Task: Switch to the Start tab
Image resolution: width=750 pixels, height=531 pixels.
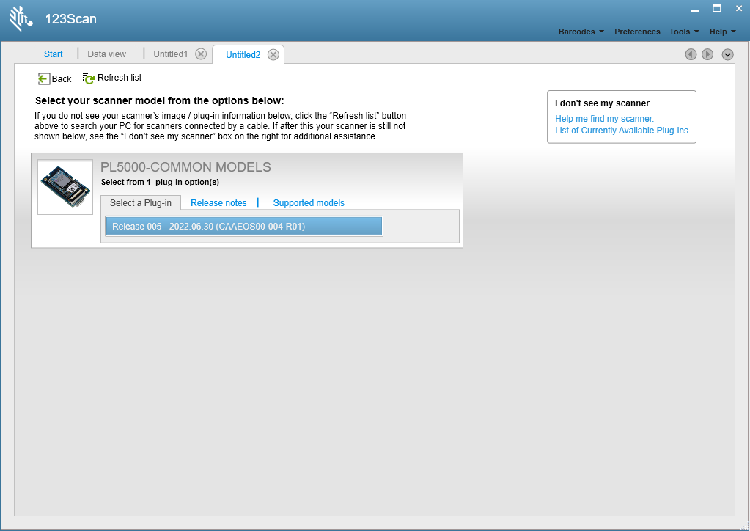Action: [53, 54]
